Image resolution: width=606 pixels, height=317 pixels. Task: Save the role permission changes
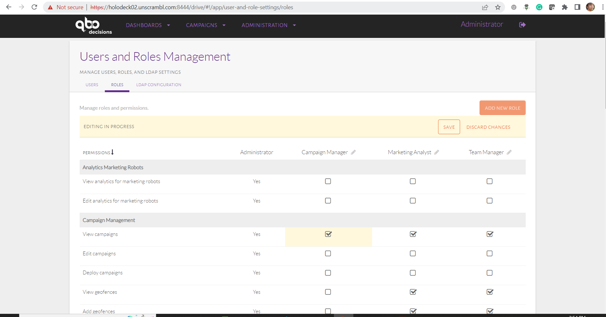tap(449, 127)
